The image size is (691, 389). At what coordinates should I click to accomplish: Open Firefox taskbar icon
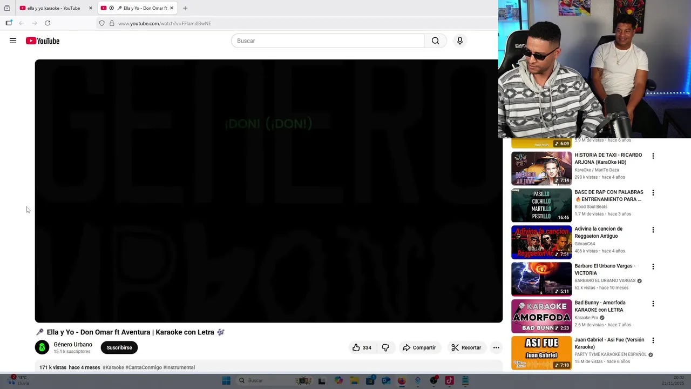(402, 380)
